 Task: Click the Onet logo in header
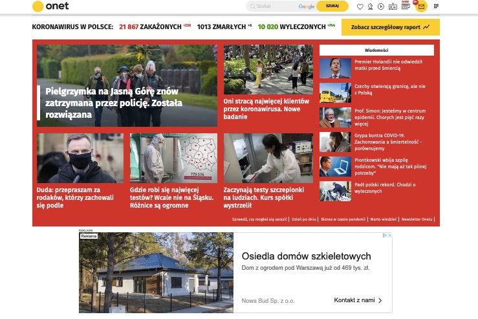[50, 6]
